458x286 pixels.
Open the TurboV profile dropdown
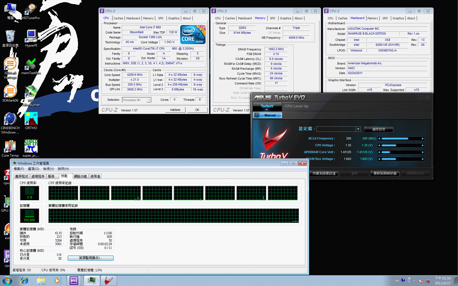(x=358, y=129)
